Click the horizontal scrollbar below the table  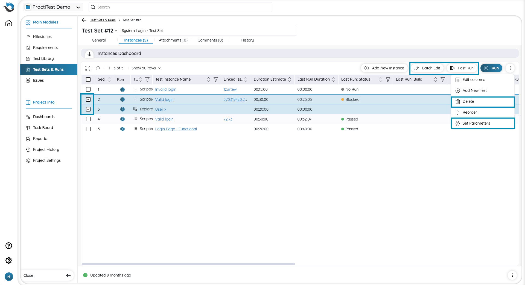(x=188, y=264)
